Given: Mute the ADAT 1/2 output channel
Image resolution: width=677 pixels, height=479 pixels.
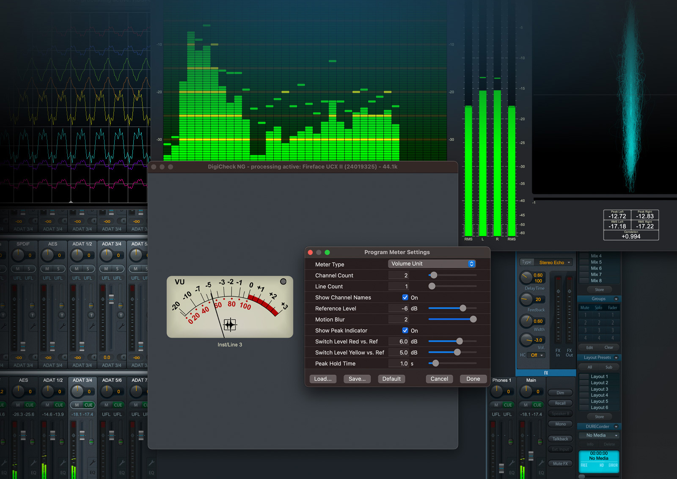Looking at the screenshot, I should [47, 405].
